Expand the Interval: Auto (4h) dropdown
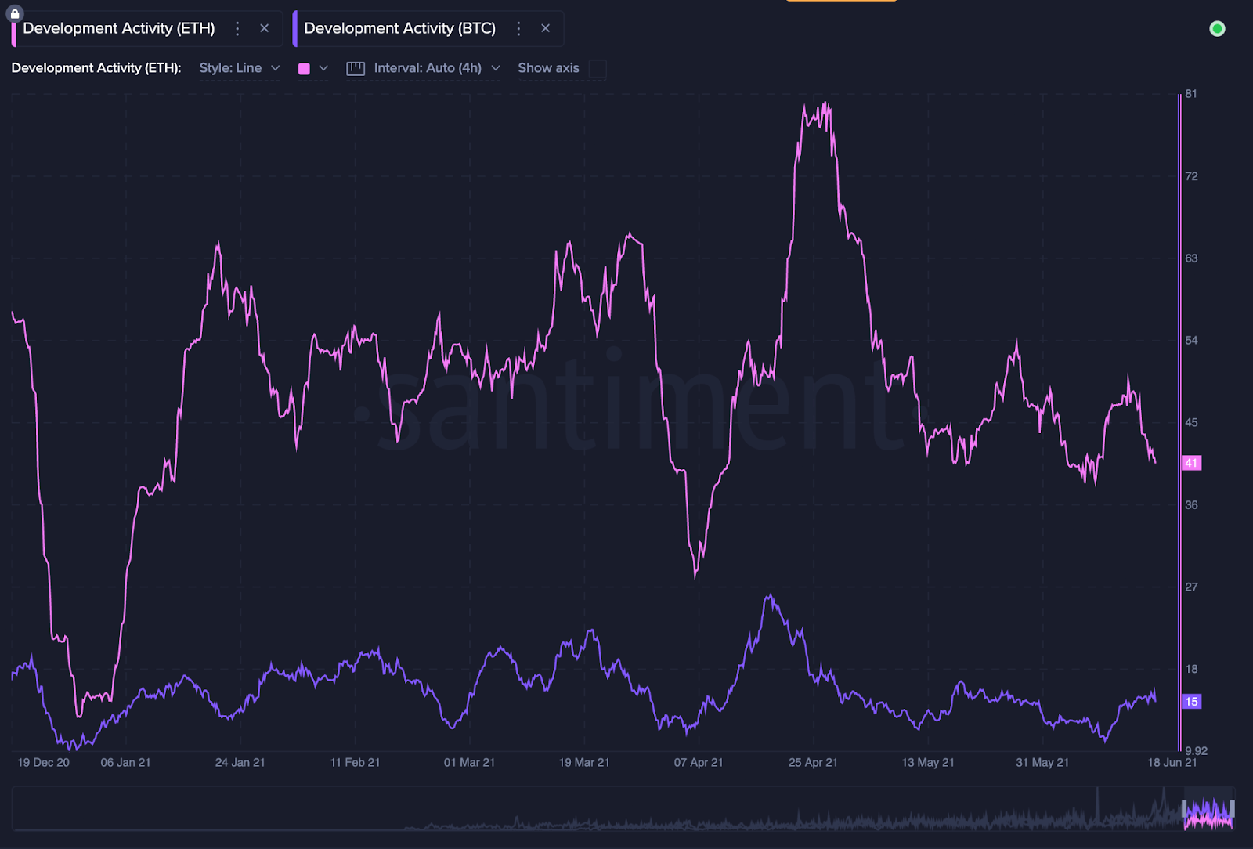The height and width of the screenshot is (849, 1253). click(437, 69)
